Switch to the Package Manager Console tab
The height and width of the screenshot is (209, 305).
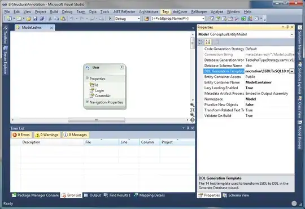pos(35,195)
